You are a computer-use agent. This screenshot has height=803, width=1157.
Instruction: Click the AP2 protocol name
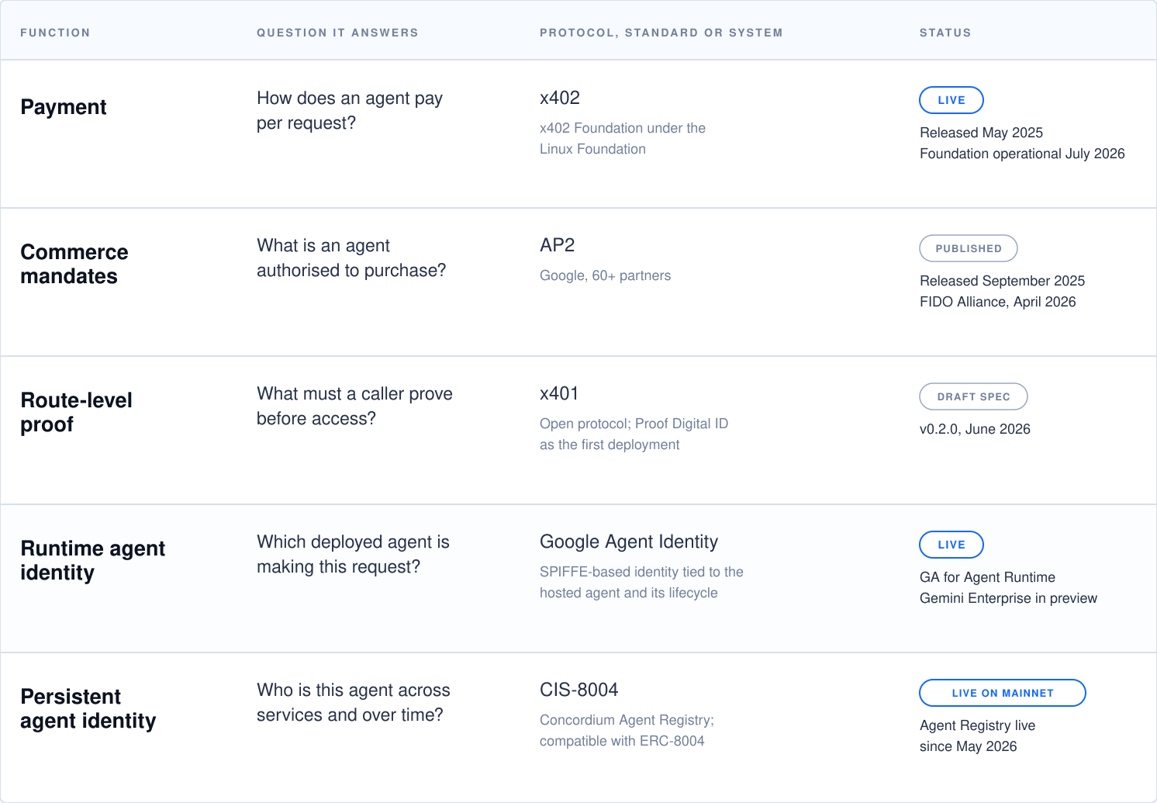[558, 245]
